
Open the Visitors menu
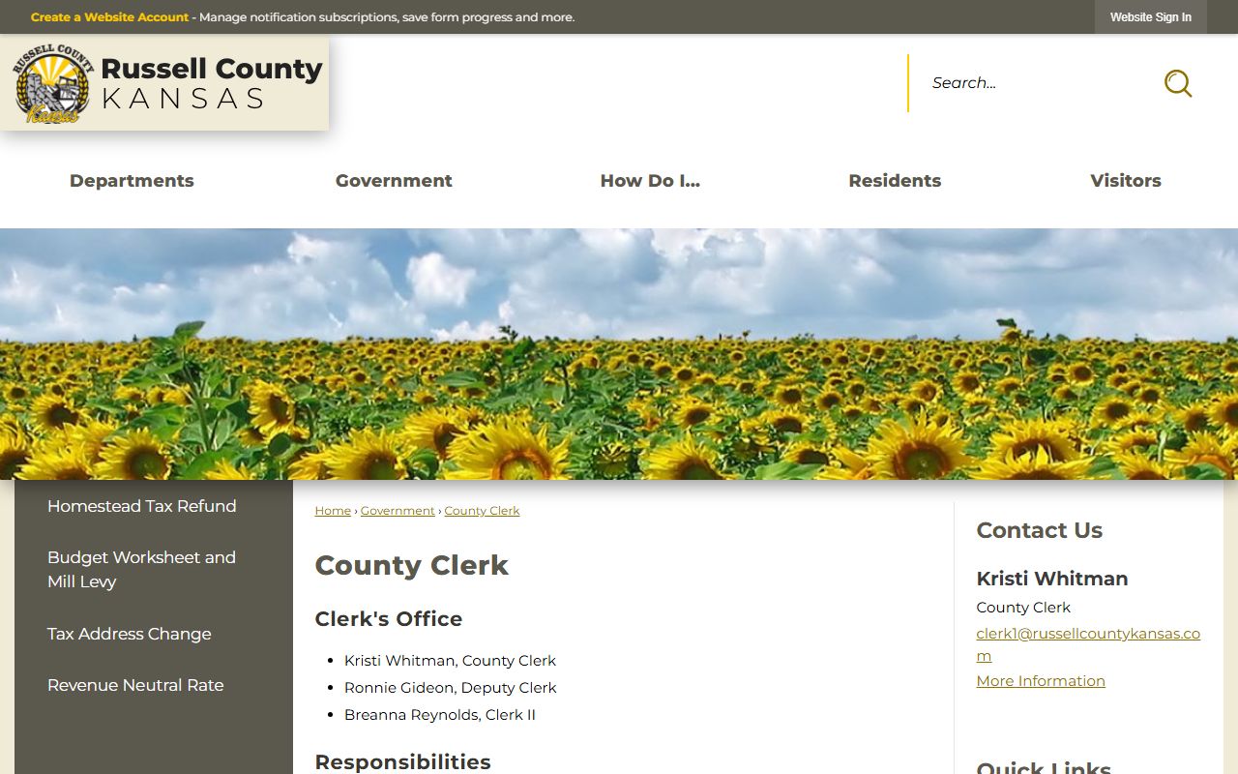(x=1126, y=181)
